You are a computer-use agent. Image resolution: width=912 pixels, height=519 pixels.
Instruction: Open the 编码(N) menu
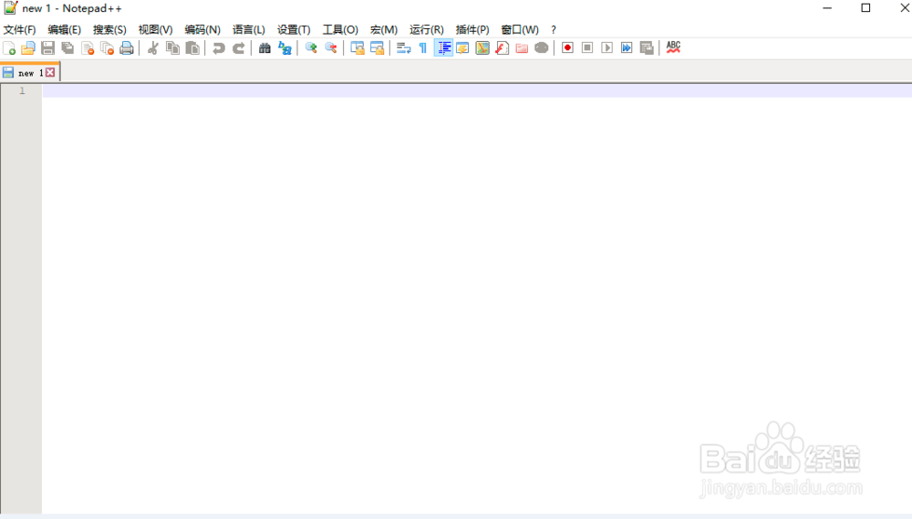point(202,30)
